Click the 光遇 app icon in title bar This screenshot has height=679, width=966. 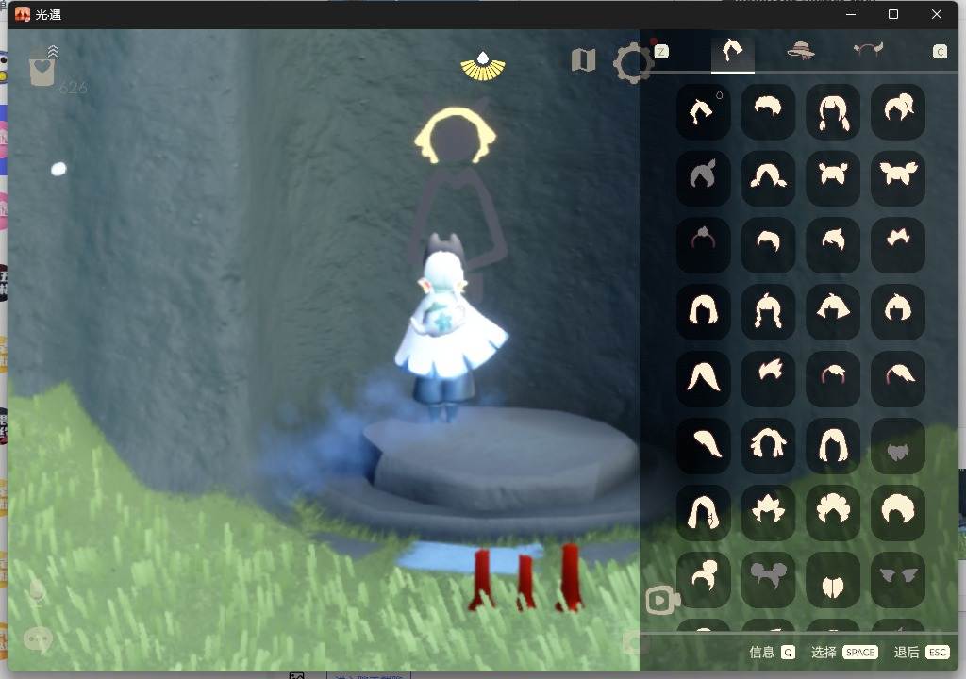23,14
